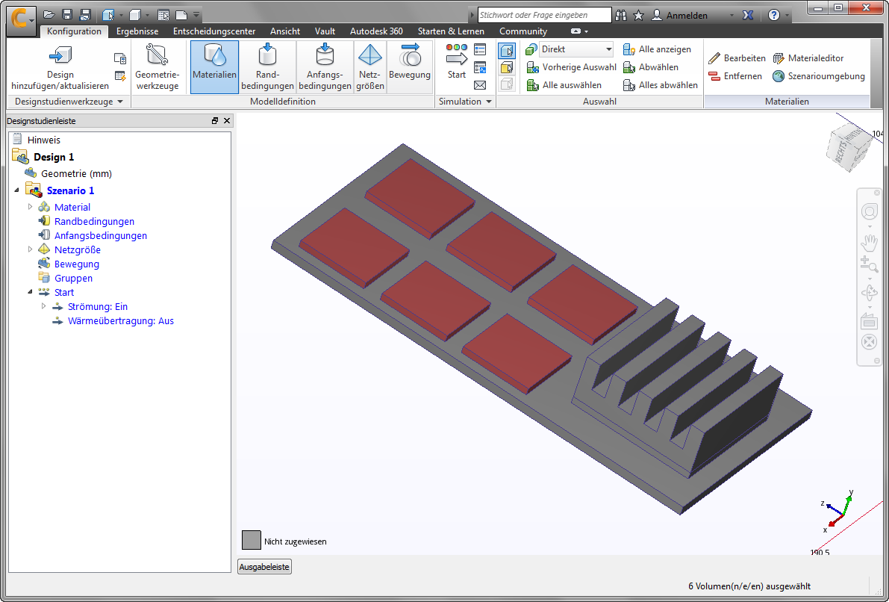
Task: Open quick access toolbar customize dropdown
Action: (196, 15)
